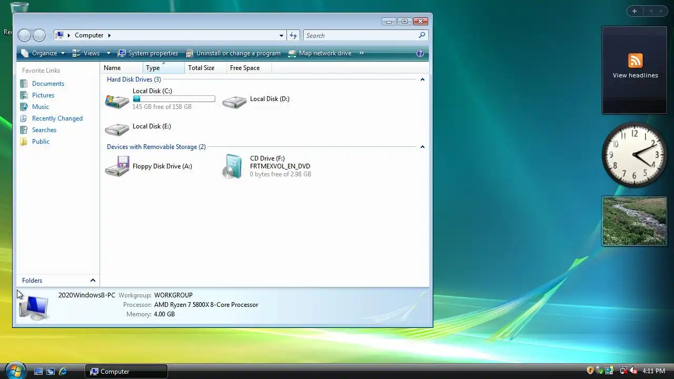This screenshot has width=674, height=379.
Task: Click Map network drive
Action: [x=320, y=53]
